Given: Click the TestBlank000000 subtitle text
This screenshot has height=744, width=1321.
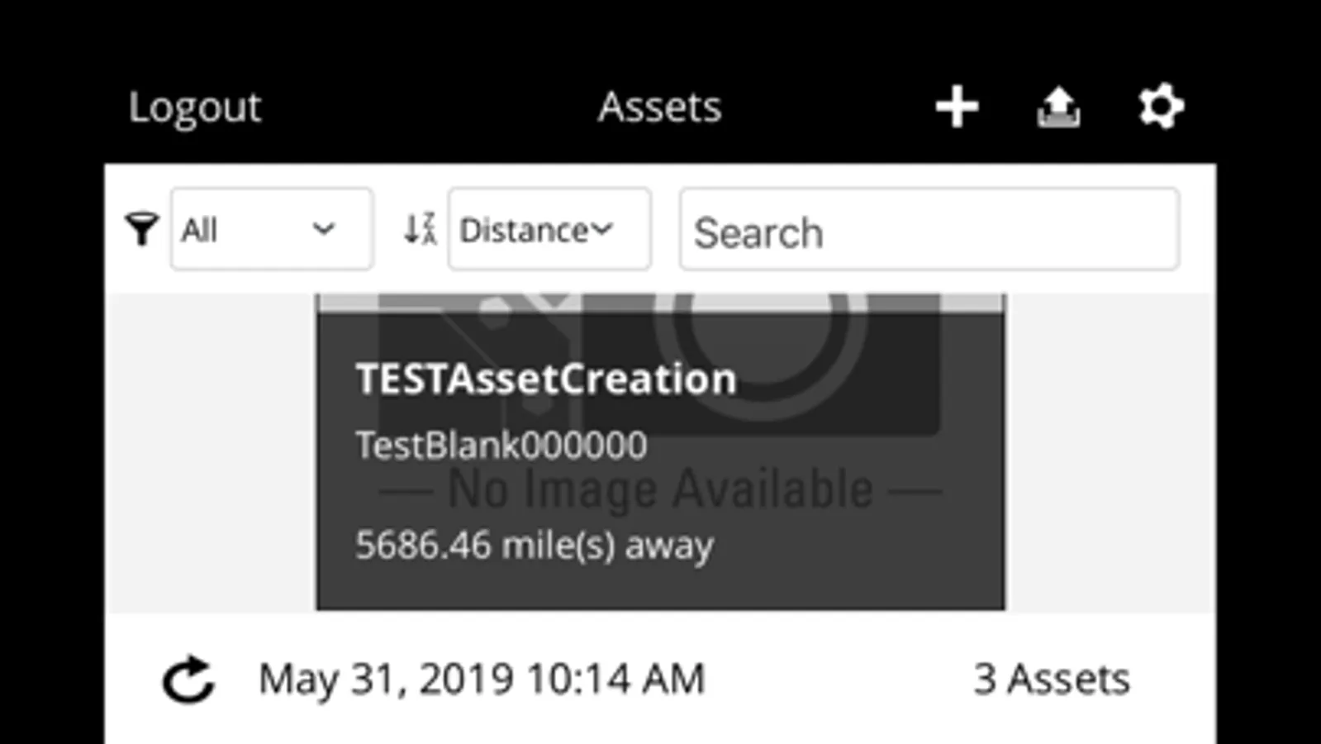Looking at the screenshot, I should 501,446.
